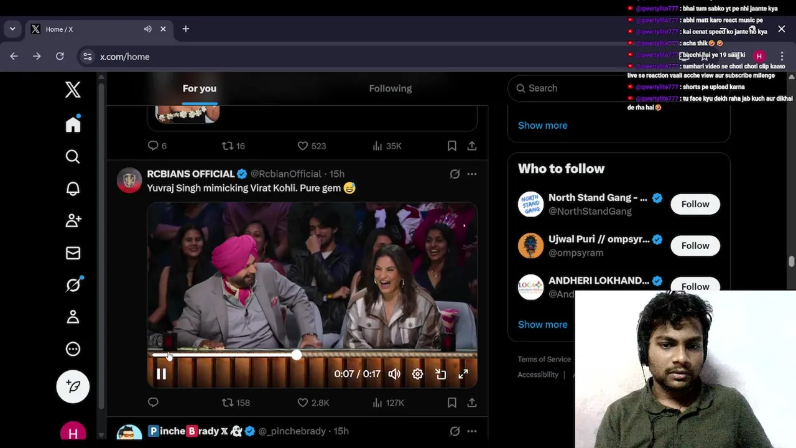Like the post with 523 likes
796x448 pixels.
[x=312, y=146]
